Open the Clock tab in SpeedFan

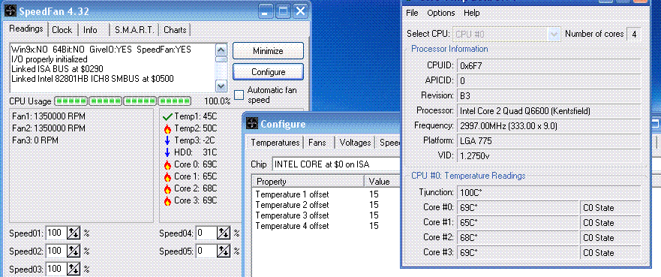click(x=62, y=30)
